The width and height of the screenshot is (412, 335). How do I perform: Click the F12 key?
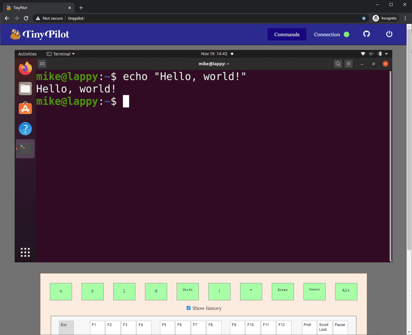(x=284, y=328)
